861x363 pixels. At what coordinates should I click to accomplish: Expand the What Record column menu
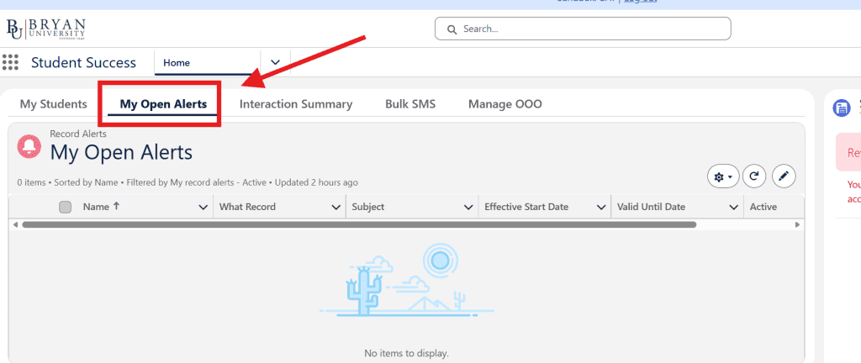pyautogui.click(x=336, y=208)
